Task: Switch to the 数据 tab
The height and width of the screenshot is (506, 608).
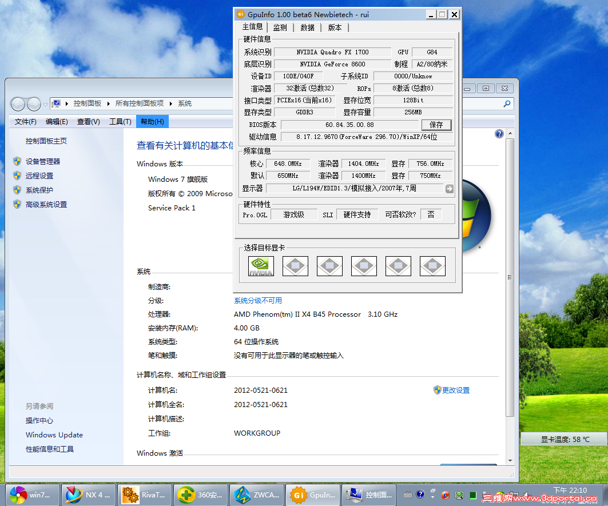Action: tap(308, 27)
